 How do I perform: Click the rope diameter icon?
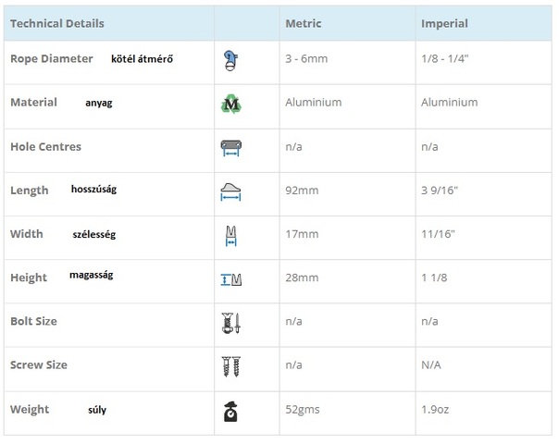pos(231,60)
